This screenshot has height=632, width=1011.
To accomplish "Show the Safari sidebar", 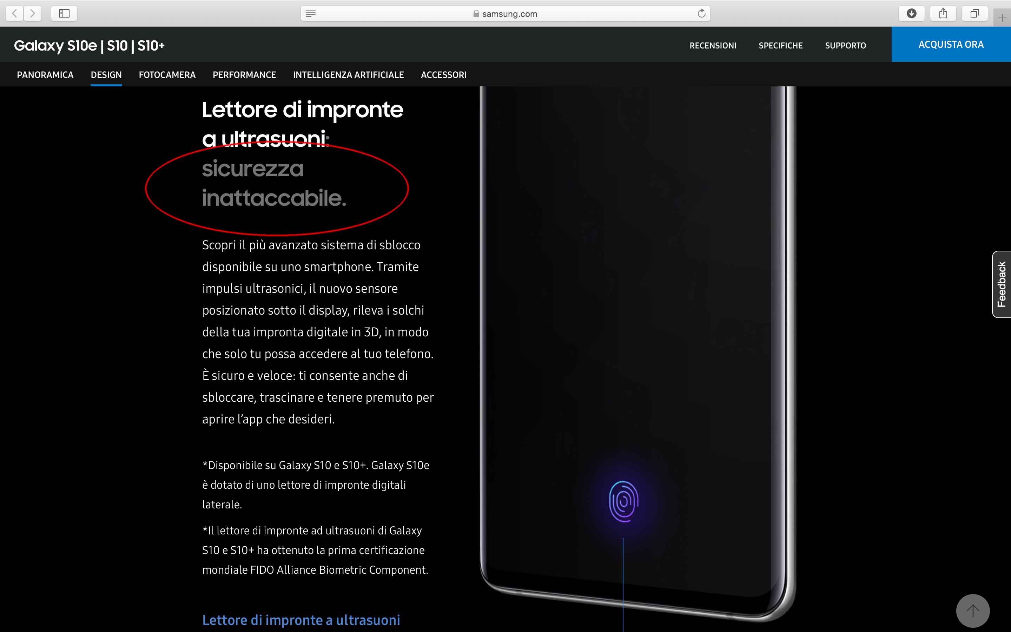I will click(64, 13).
